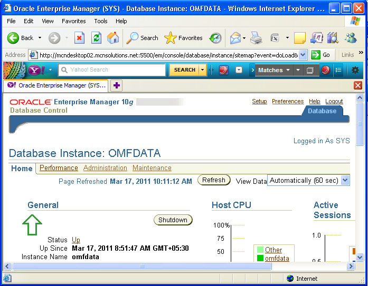This screenshot has width=368, height=286.
Task: Print the page with printer icon
Action: click(256, 38)
